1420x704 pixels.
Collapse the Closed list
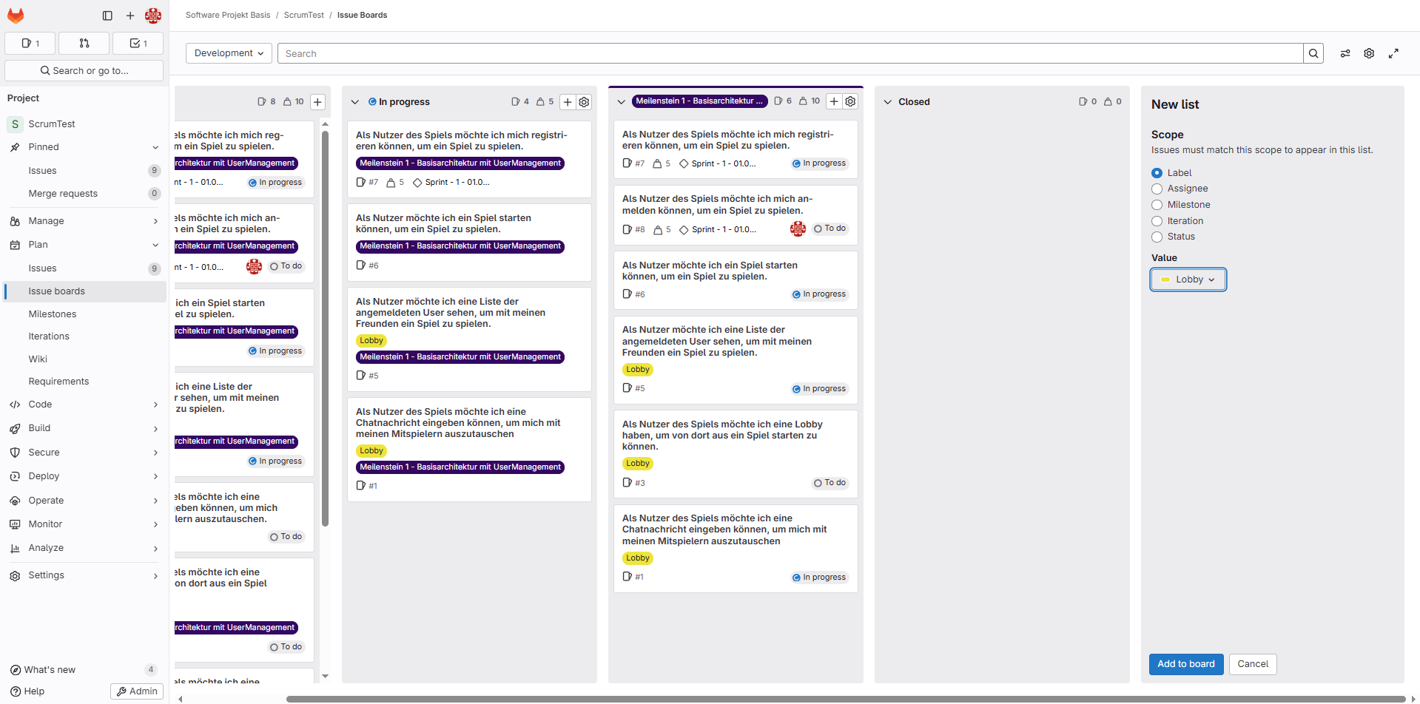click(888, 102)
